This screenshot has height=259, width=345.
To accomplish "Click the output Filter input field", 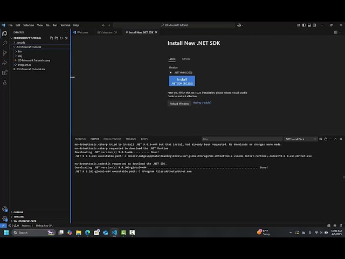I will pyautogui.click(x=242, y=139).
